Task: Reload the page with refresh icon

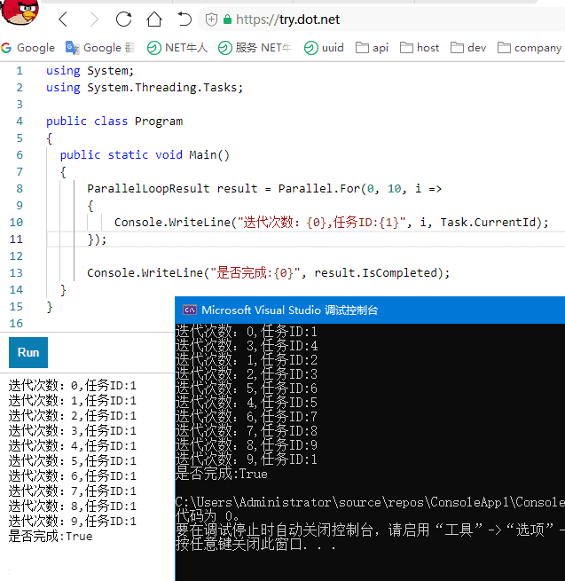Action: (124, 20)
